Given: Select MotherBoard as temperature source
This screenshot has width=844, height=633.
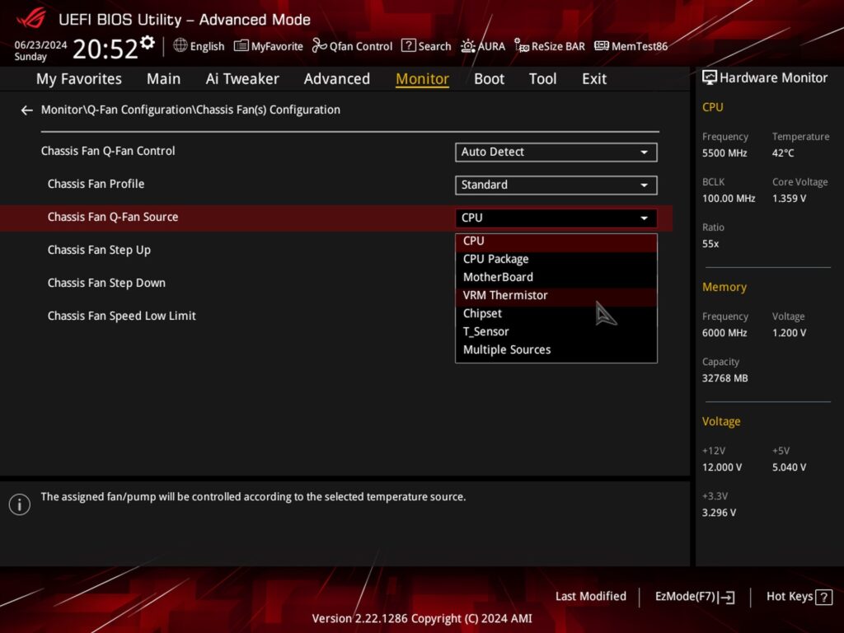Looking at the screenshot, I should pos(556,277).
